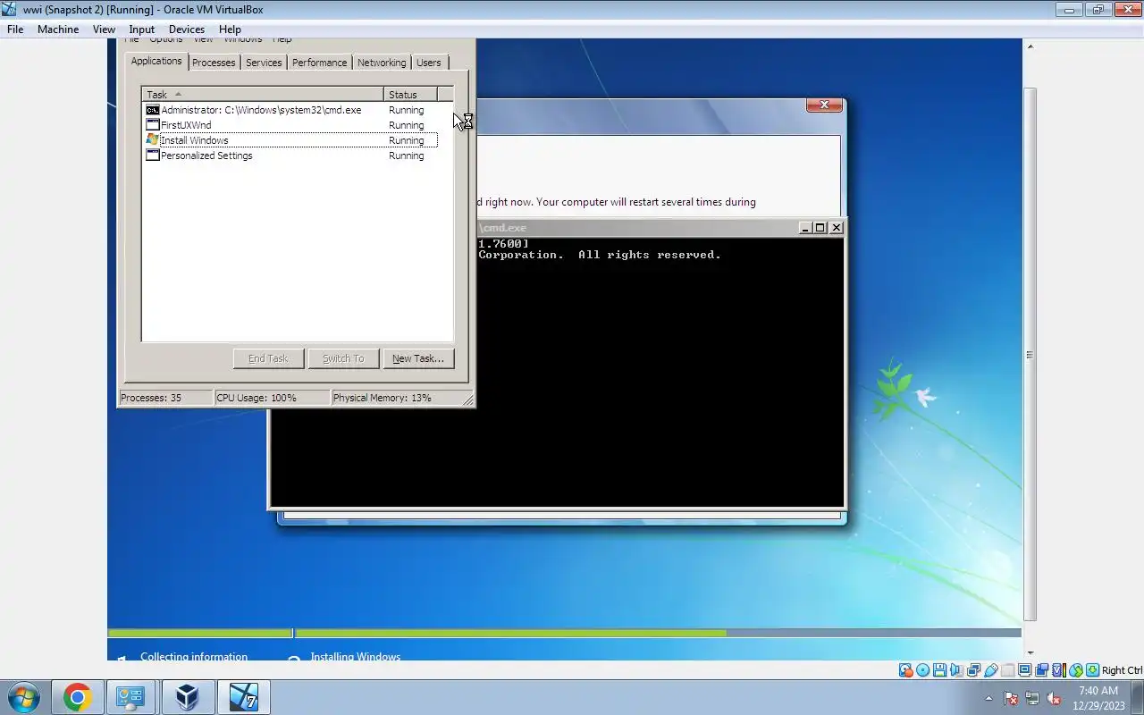The image size is (1144, 715).
Task: Sort the list by the Status column header
Action: coord(410,94)
